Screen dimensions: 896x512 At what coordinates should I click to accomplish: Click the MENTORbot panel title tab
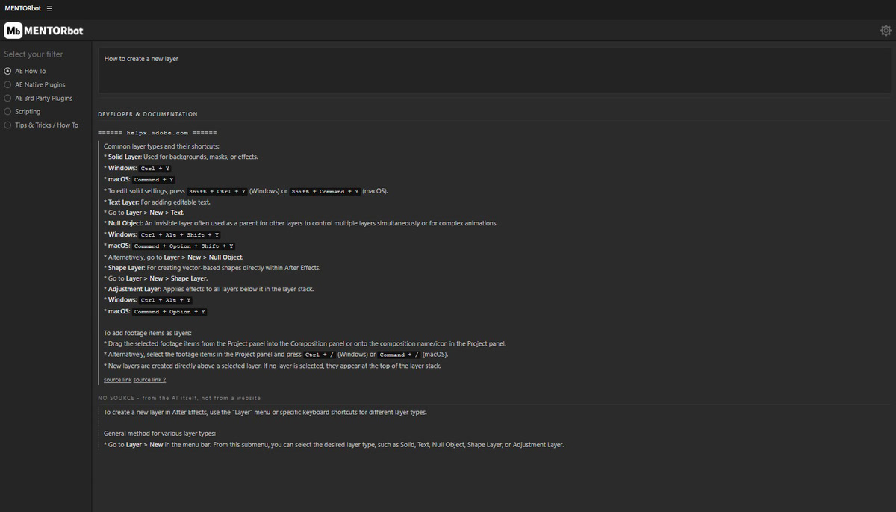pos(23,8)
